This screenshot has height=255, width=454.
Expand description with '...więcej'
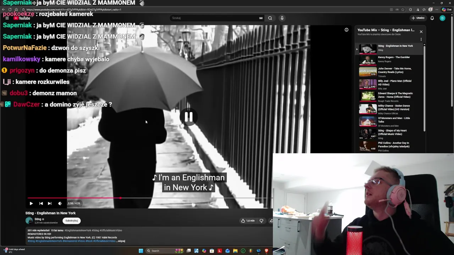point(121,241)
